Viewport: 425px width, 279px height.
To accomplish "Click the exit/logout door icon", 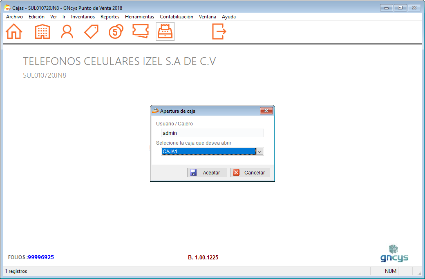I will coord(219,31).
